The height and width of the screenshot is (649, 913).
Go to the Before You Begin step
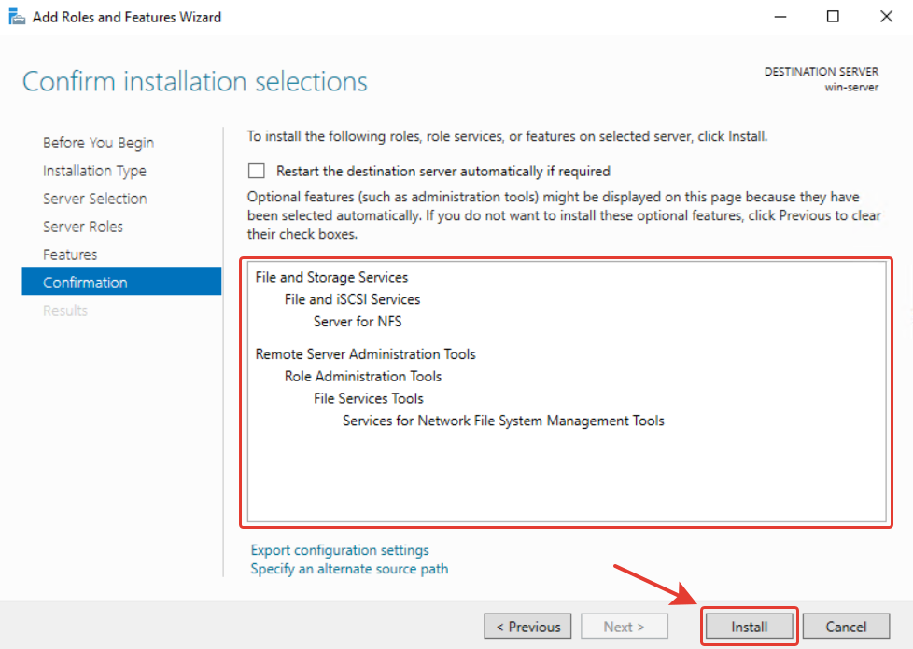pyautogui.click(x=98, y=143)
